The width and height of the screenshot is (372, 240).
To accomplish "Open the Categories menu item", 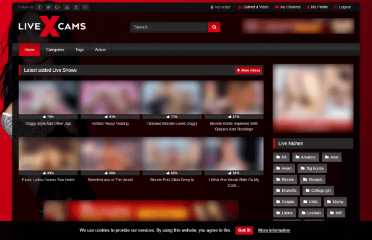I will coord(55,49).
